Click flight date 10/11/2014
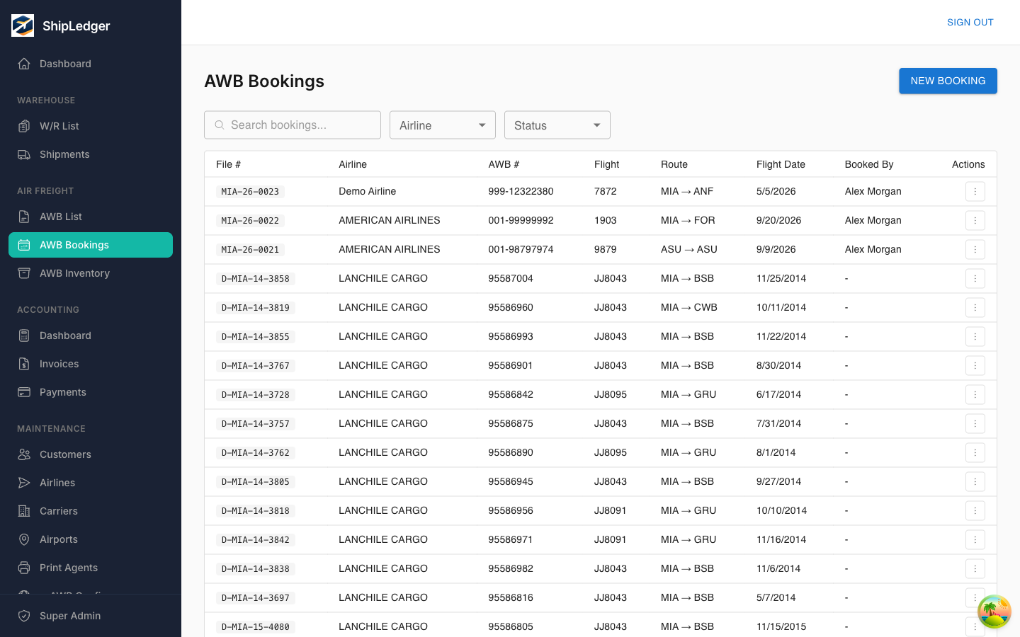Viewport: 1020px width, 637px height. 781,307
